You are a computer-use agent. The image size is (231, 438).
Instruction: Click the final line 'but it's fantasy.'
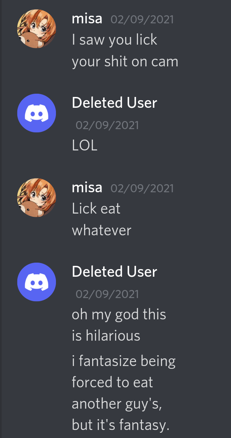click(121, 425)
